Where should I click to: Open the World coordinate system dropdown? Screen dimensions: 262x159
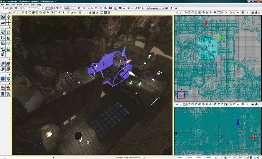click(x=70, y=8)
